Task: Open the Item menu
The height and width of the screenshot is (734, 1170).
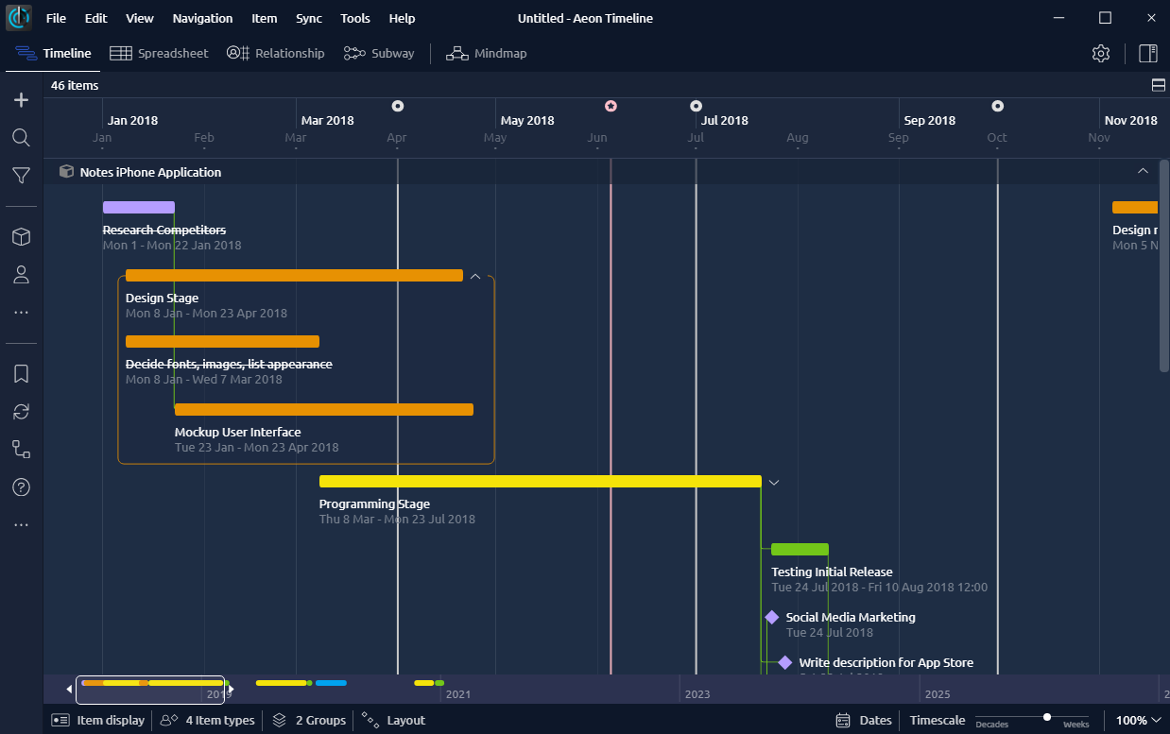Action: coord(265,18)
